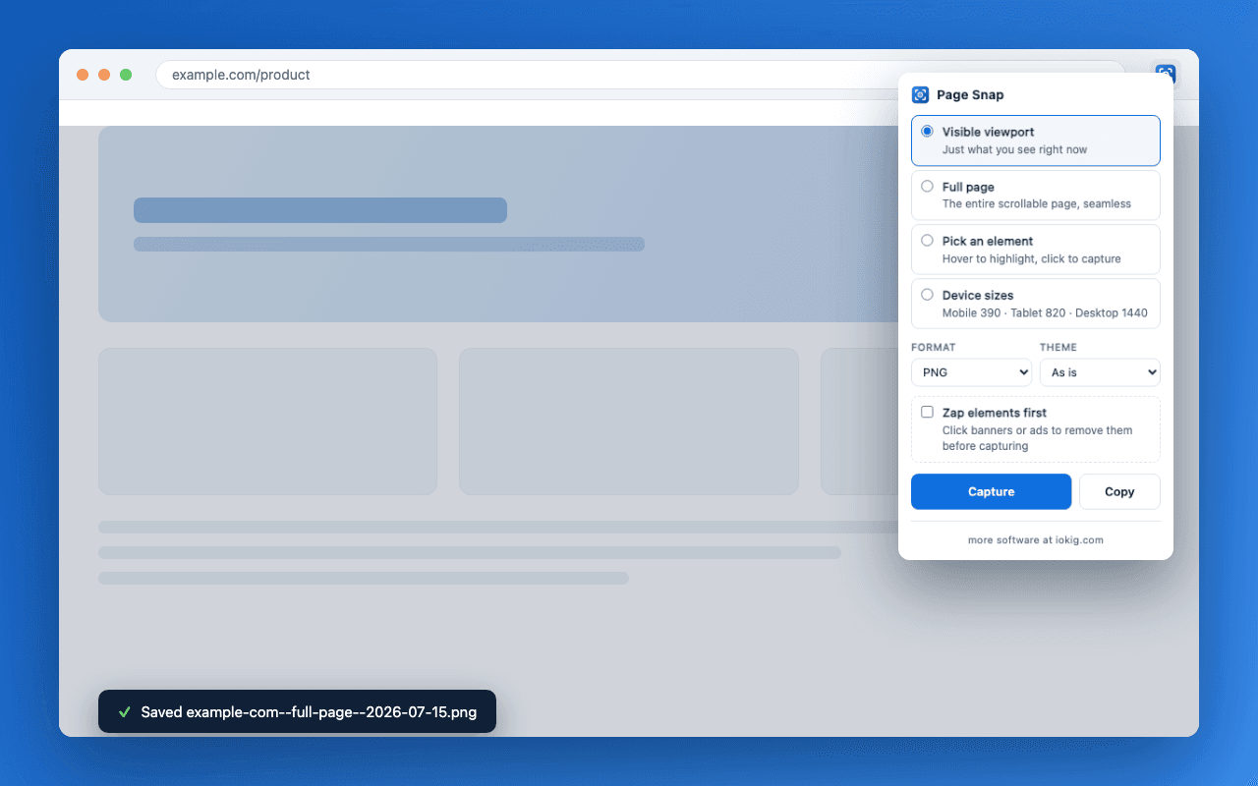
Task: Enable the Zap elements first checkbox
Action: pyautogui.click(x=927, y=412)
